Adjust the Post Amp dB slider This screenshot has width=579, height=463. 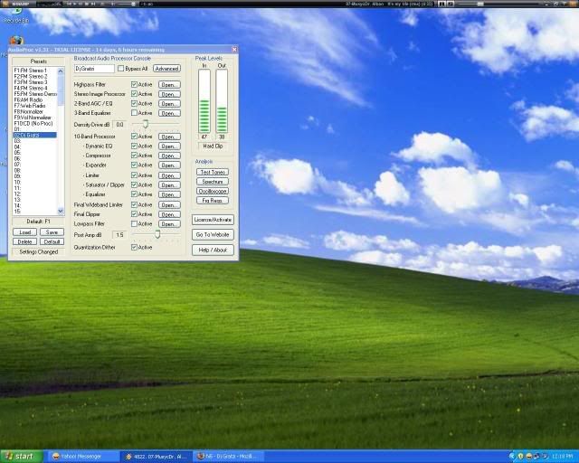coord(157,234)
